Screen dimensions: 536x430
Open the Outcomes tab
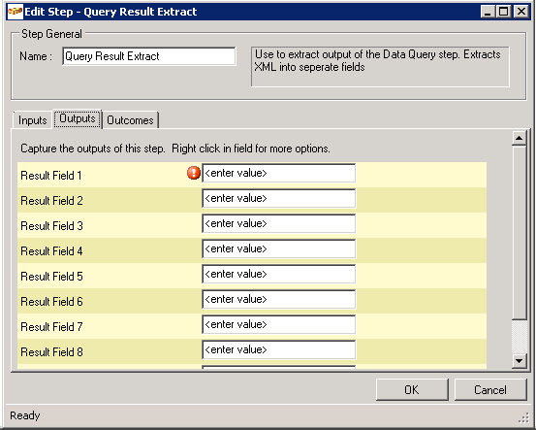[130, 120]
